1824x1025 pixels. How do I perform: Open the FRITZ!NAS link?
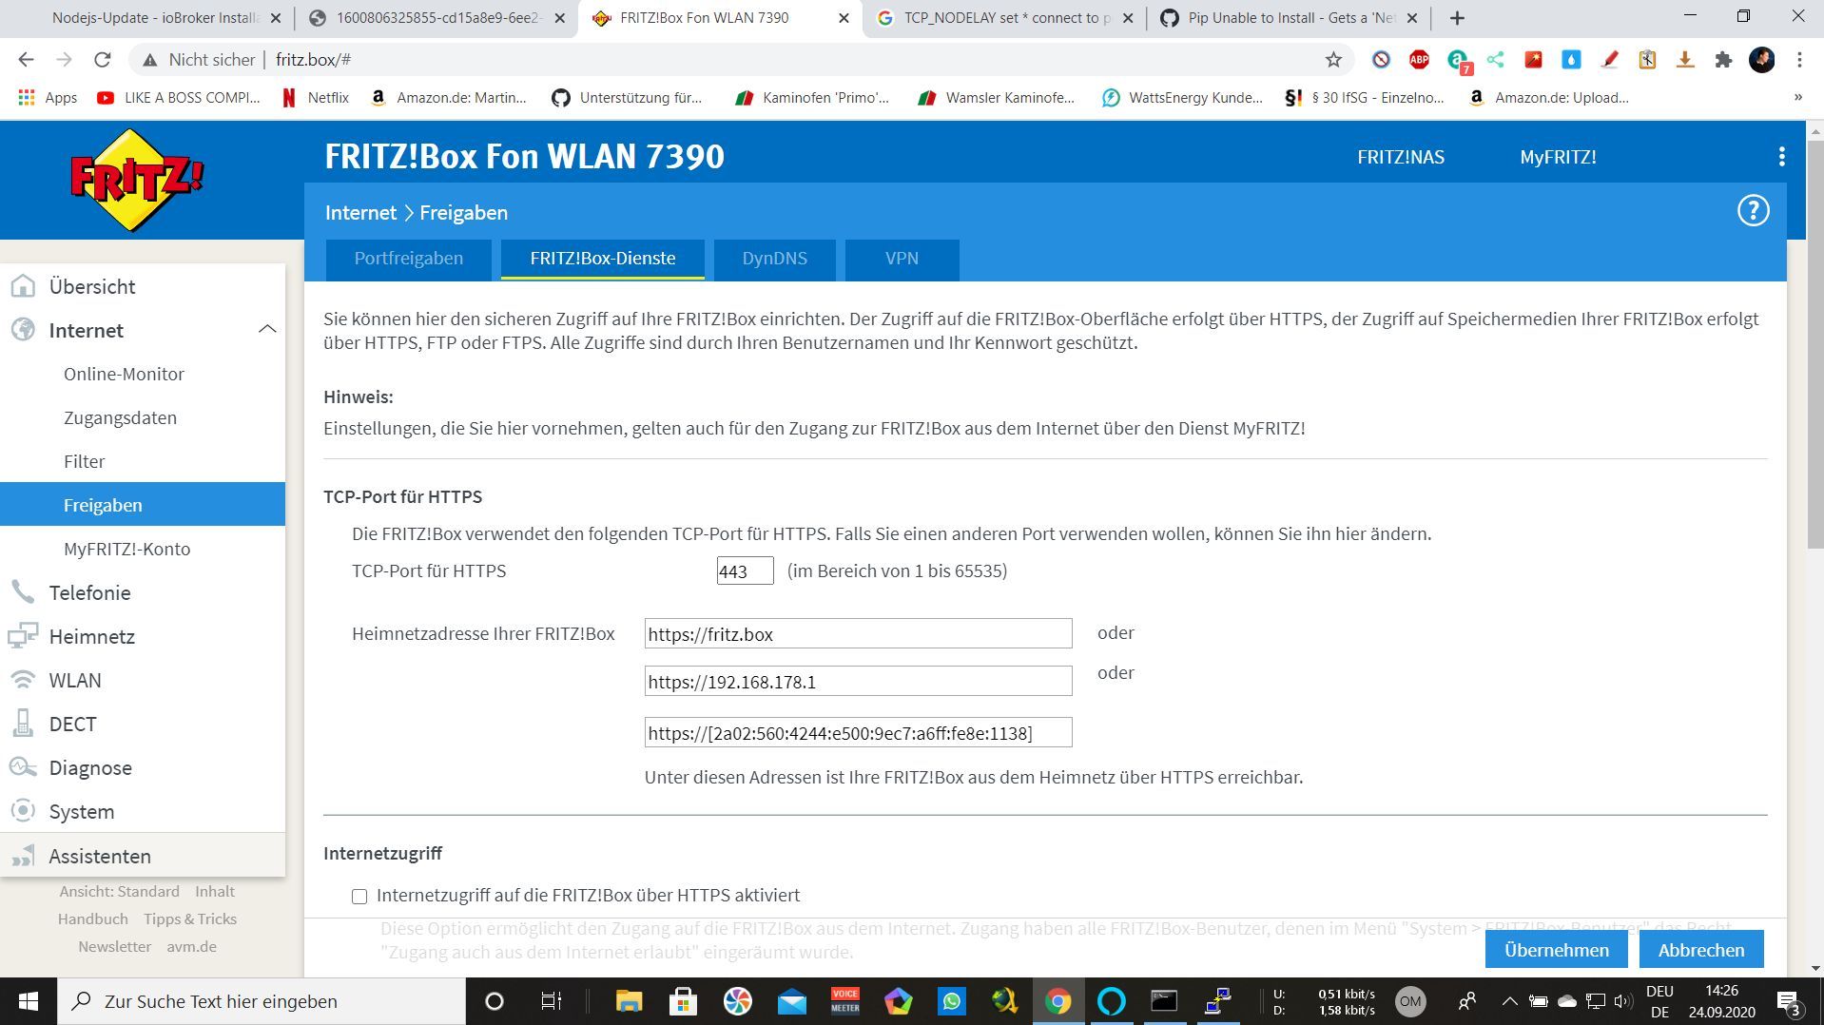[1401, 157]
